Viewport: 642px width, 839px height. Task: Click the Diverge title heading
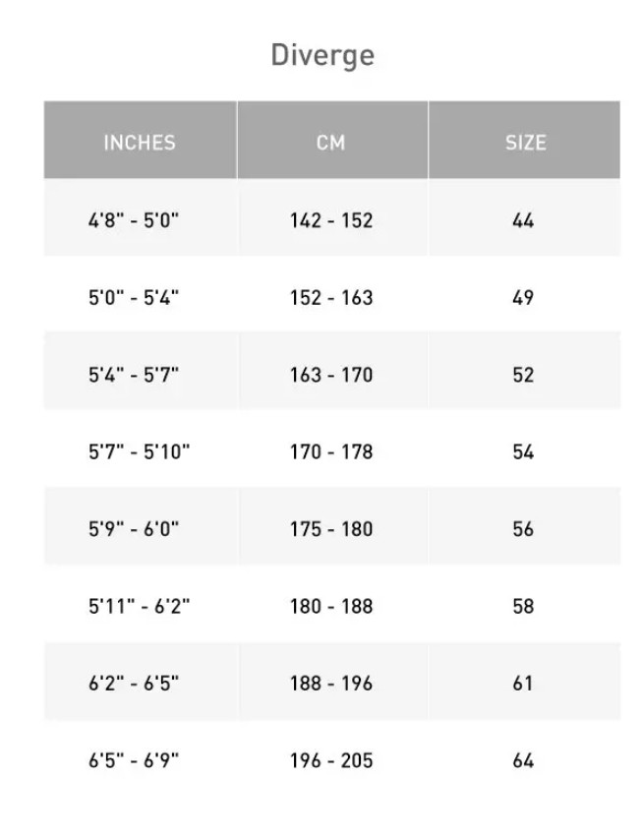(x=322, y=55)
